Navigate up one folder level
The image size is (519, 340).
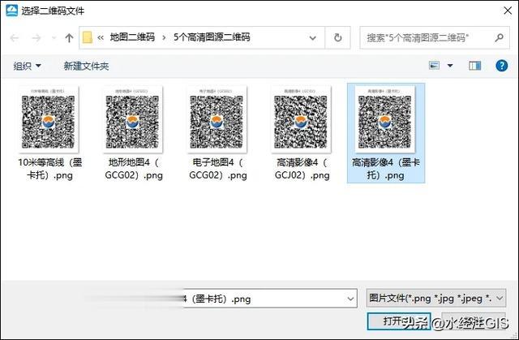(x=69, y=38)
